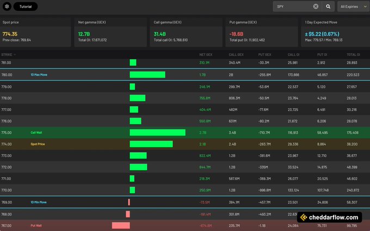Viewport: 370px width, 231px height.
Task: Select the 774.00 Spot Price bar
Action: (151, 144)
